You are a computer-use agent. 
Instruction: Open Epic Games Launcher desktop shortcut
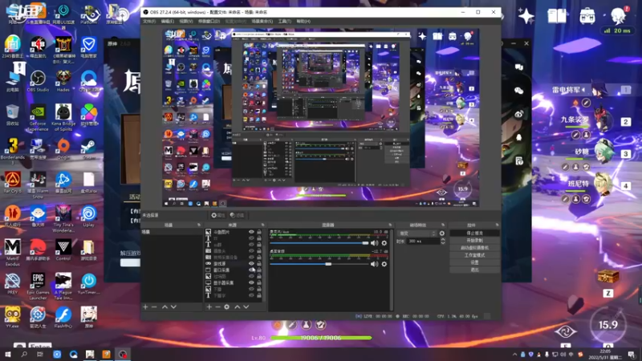tap(38, 286)
